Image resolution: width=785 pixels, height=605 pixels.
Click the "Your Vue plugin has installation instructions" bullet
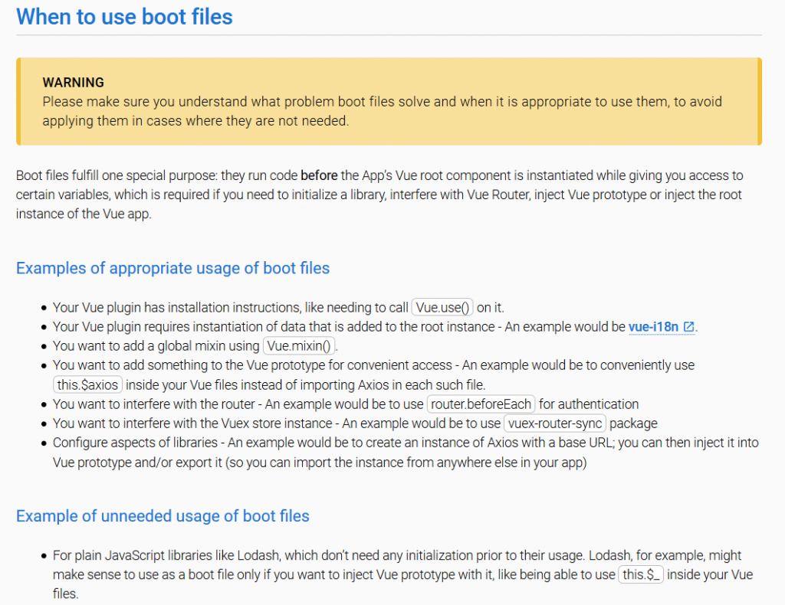pyautogui.click(x=230, y=308)
